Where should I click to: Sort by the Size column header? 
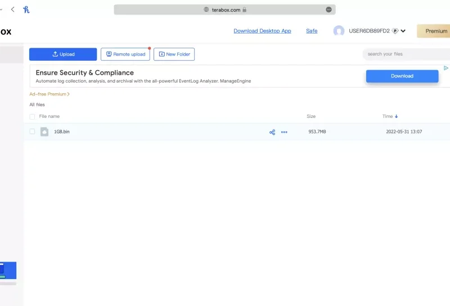click(x=311, y=116)
